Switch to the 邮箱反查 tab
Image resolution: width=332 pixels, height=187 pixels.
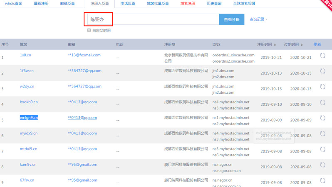tap(68, 3)
